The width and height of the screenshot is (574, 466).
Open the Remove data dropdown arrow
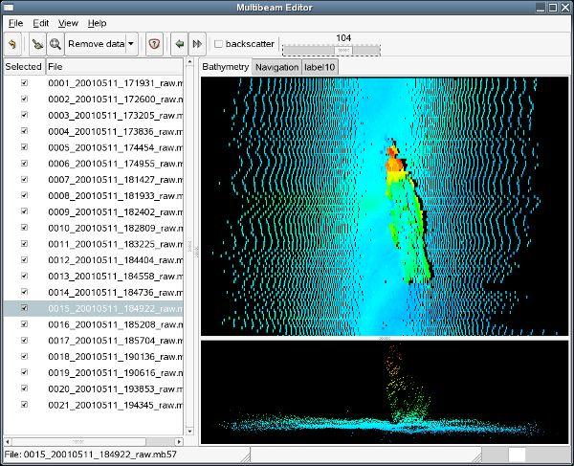[x=131, y=44]
